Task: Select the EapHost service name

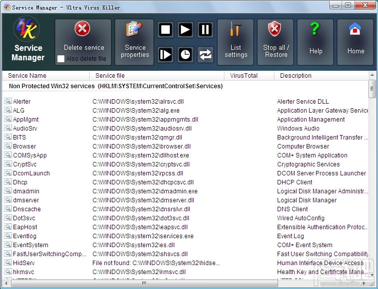Action: click(x=25, y=227)
